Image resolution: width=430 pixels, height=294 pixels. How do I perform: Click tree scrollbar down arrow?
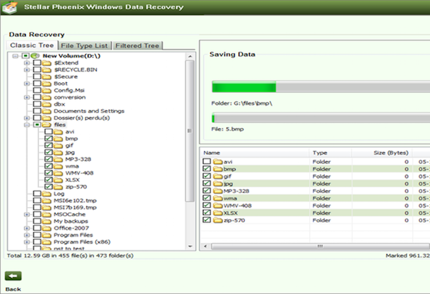pos(190,247)
